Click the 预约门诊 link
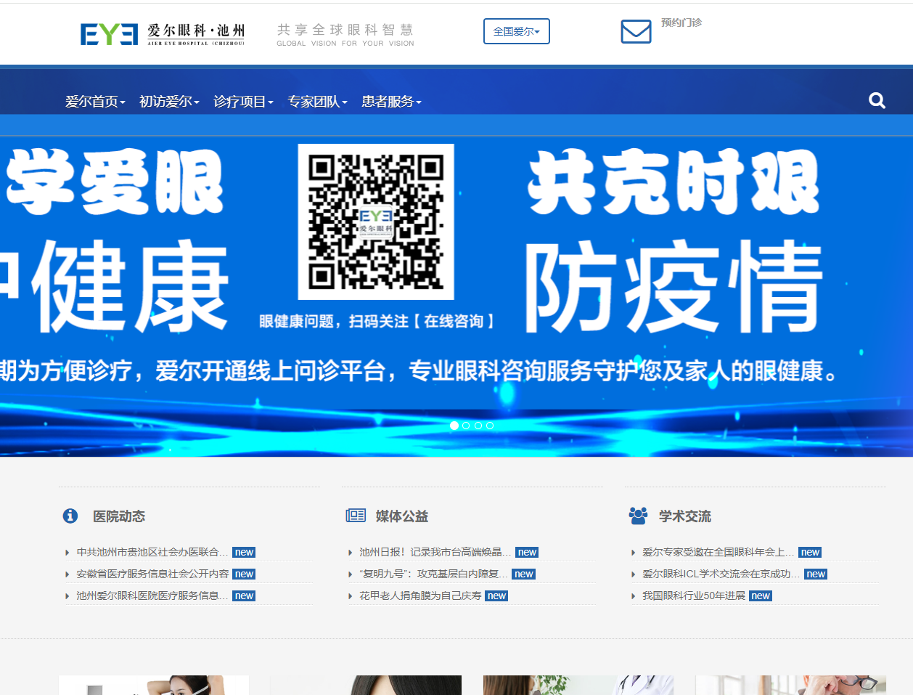 coord(681,23)
